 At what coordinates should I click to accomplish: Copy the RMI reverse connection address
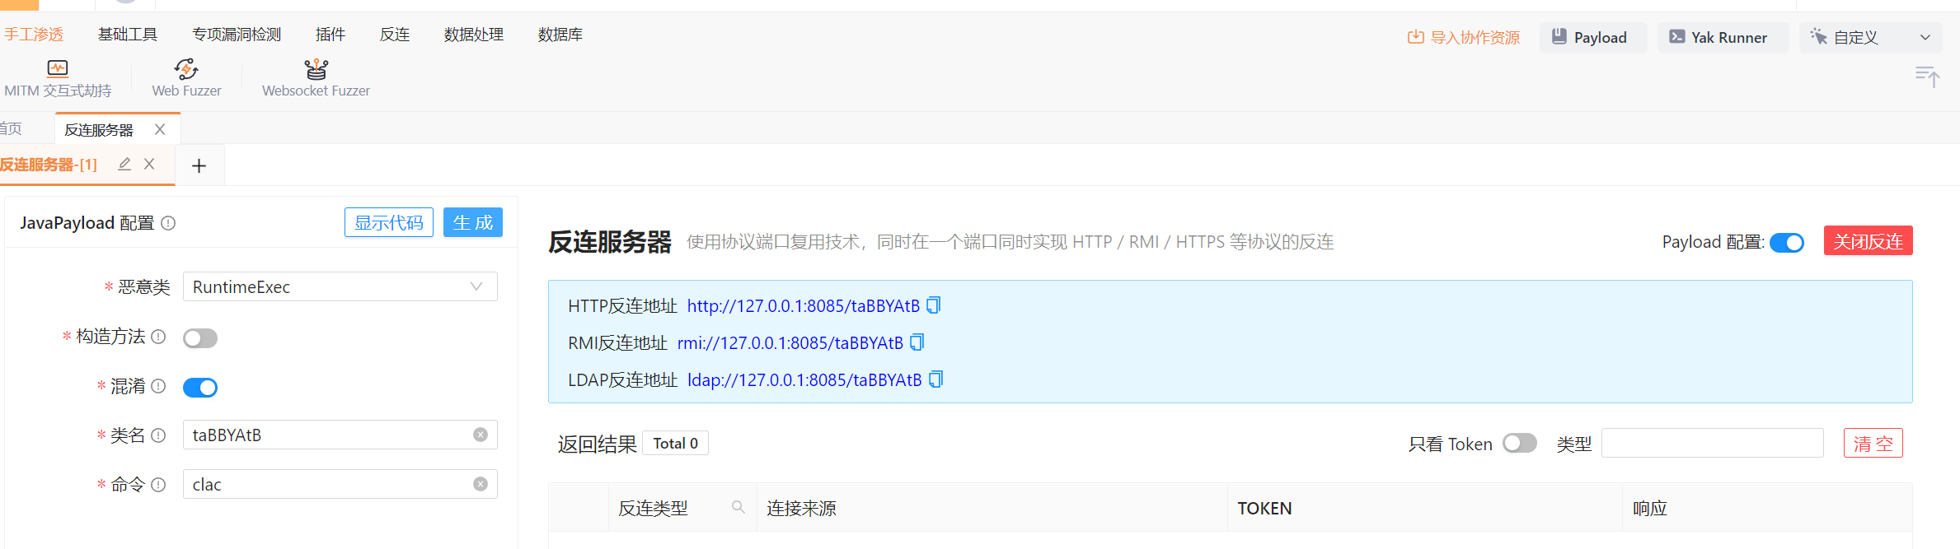[x=917, y=342]
